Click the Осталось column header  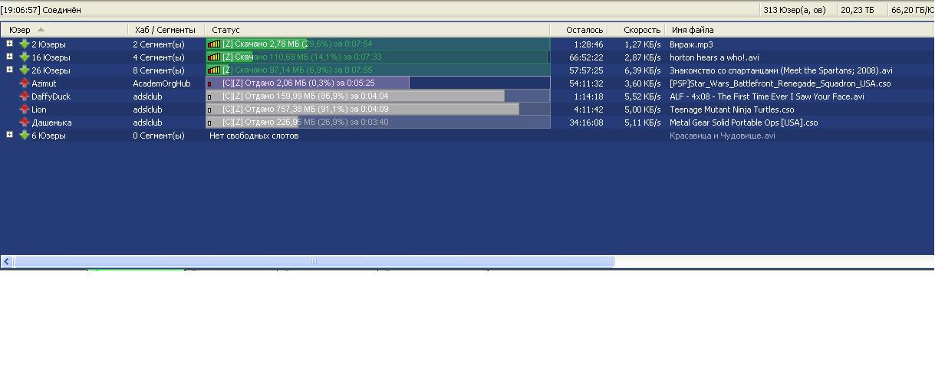pyautogui.click(x=584, y=30)
